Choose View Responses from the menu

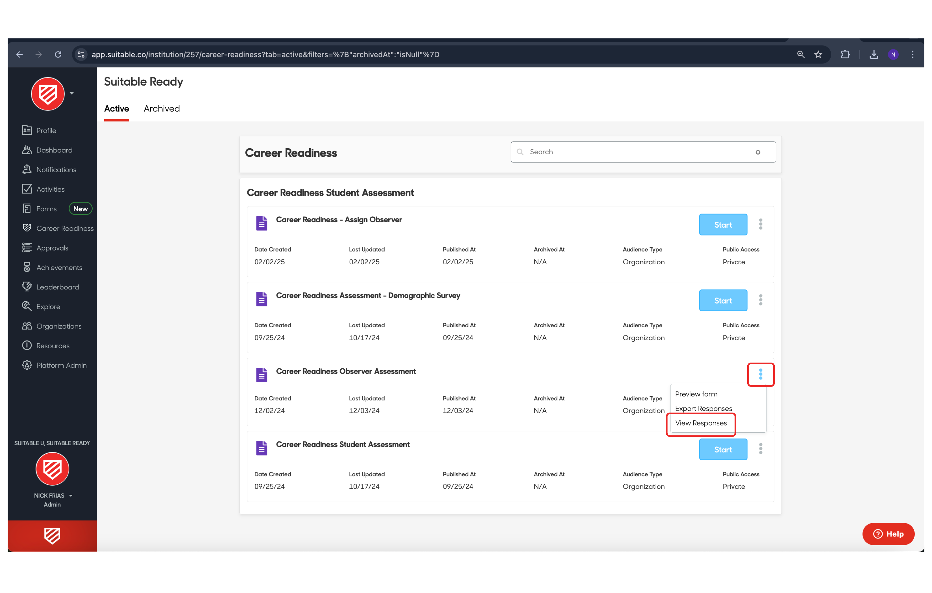[x=701, y=423]
